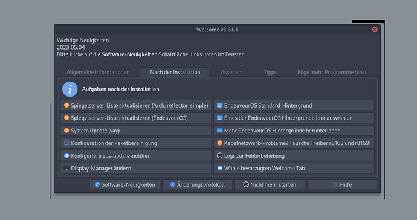
Task: Click the terminal icon beside Display-Manager ändern
Action: coord(66,168)
